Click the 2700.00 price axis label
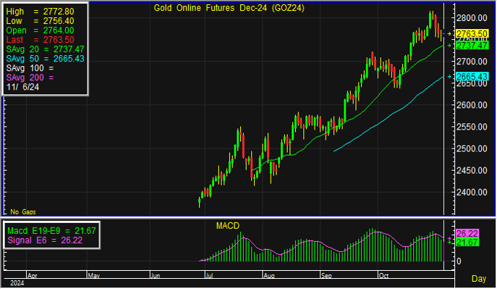Viewport: 497px width, 289px height. tap(472, 62)
